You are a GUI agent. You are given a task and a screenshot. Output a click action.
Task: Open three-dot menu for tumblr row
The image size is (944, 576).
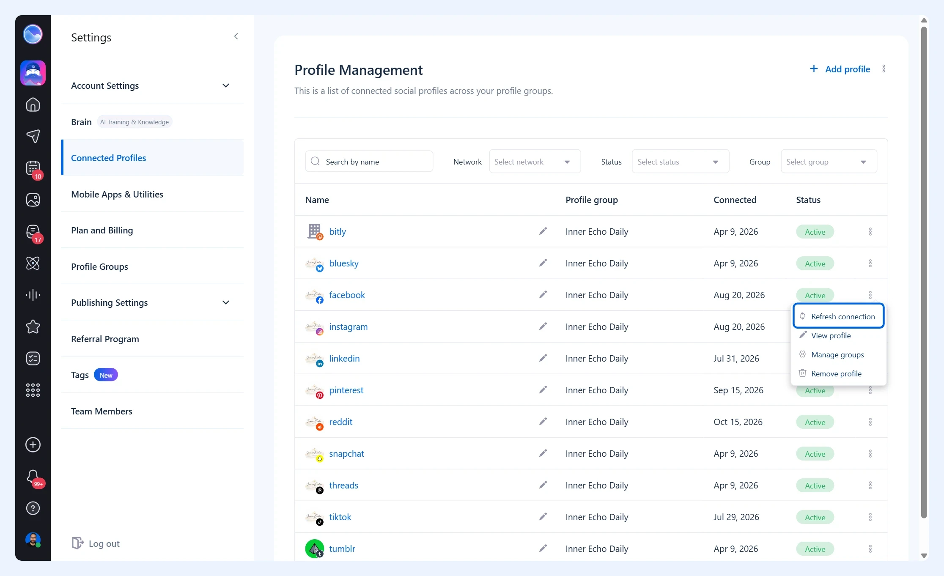pyautogui.click(x=870, y=549)
